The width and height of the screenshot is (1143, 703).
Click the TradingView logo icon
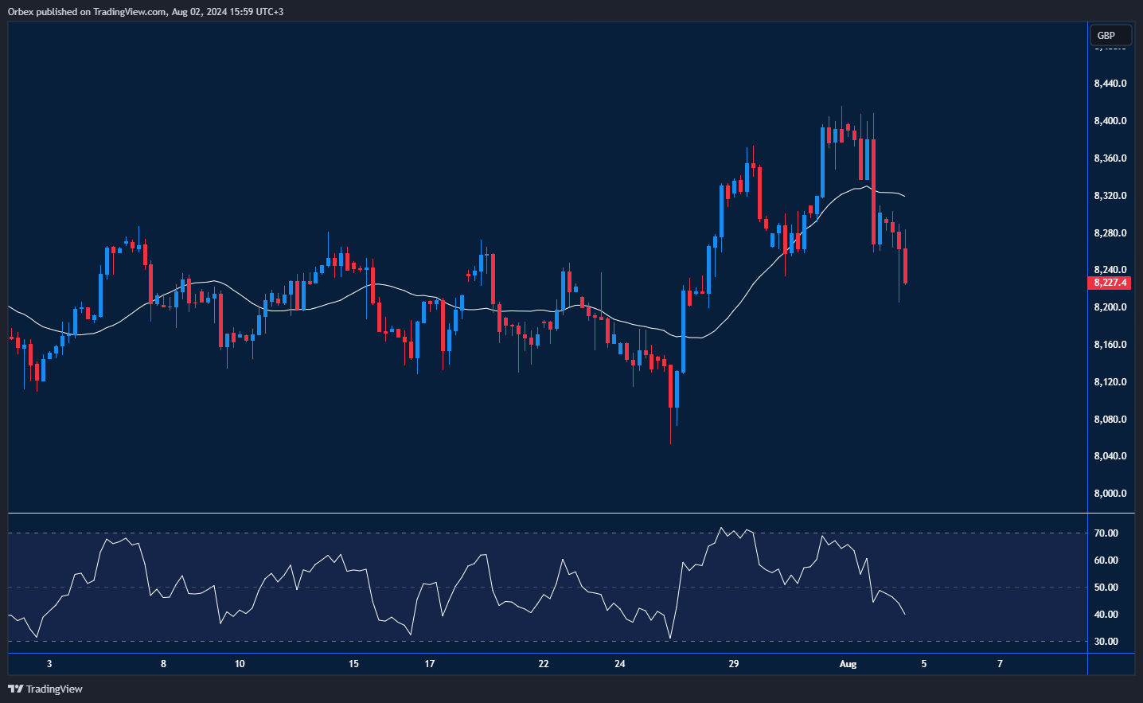(x=15, y=689)
